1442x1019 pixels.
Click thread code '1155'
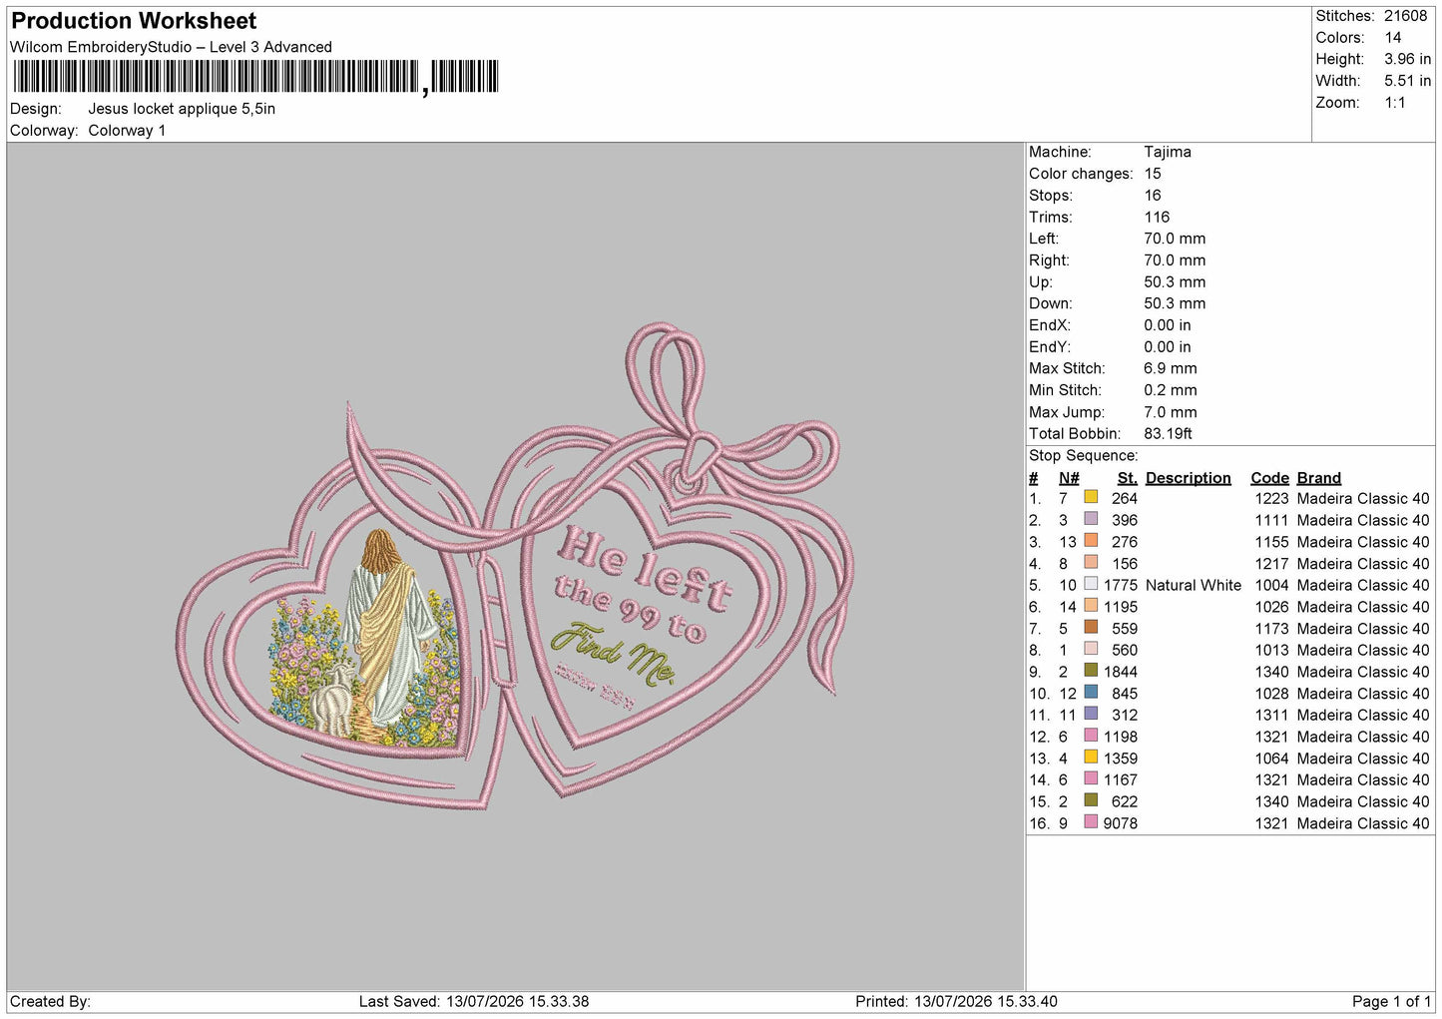(x=1271, y=542)
